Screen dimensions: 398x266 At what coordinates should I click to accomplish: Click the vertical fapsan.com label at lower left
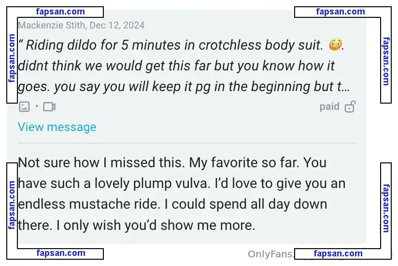(x=12, y=205)
